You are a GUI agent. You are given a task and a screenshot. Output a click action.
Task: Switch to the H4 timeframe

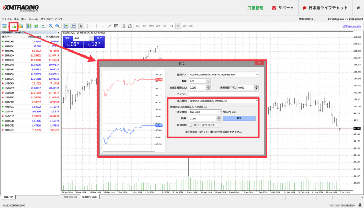(171, 26)
